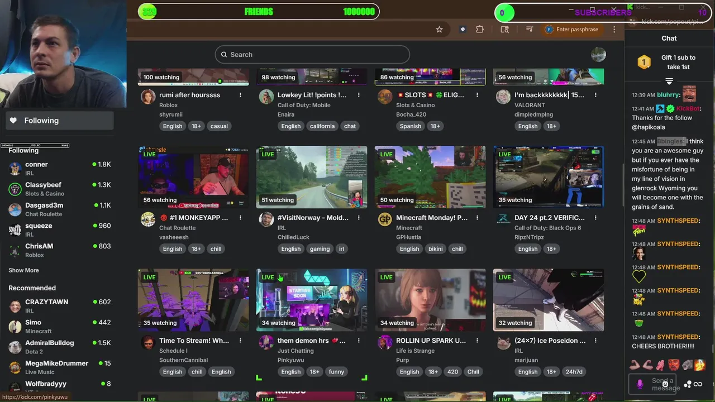
Task: Open RipzNTripz's channel avatar
Action: (x=503, y=219)
